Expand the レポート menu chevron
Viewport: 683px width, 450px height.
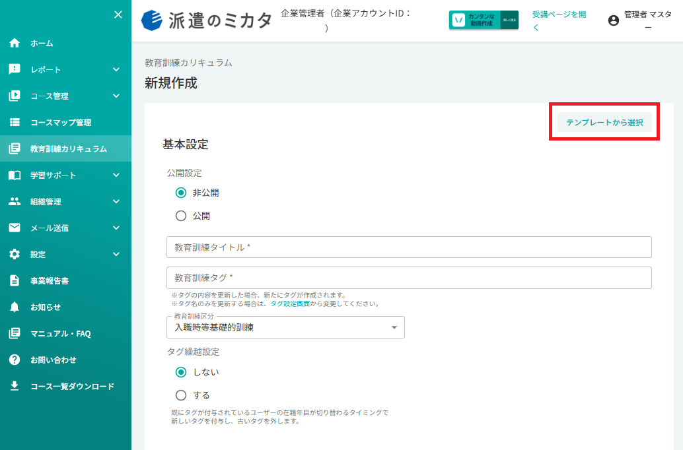tap(116, 69)
